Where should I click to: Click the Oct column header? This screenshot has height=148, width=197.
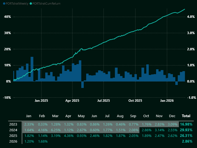(x=146, y=116)
